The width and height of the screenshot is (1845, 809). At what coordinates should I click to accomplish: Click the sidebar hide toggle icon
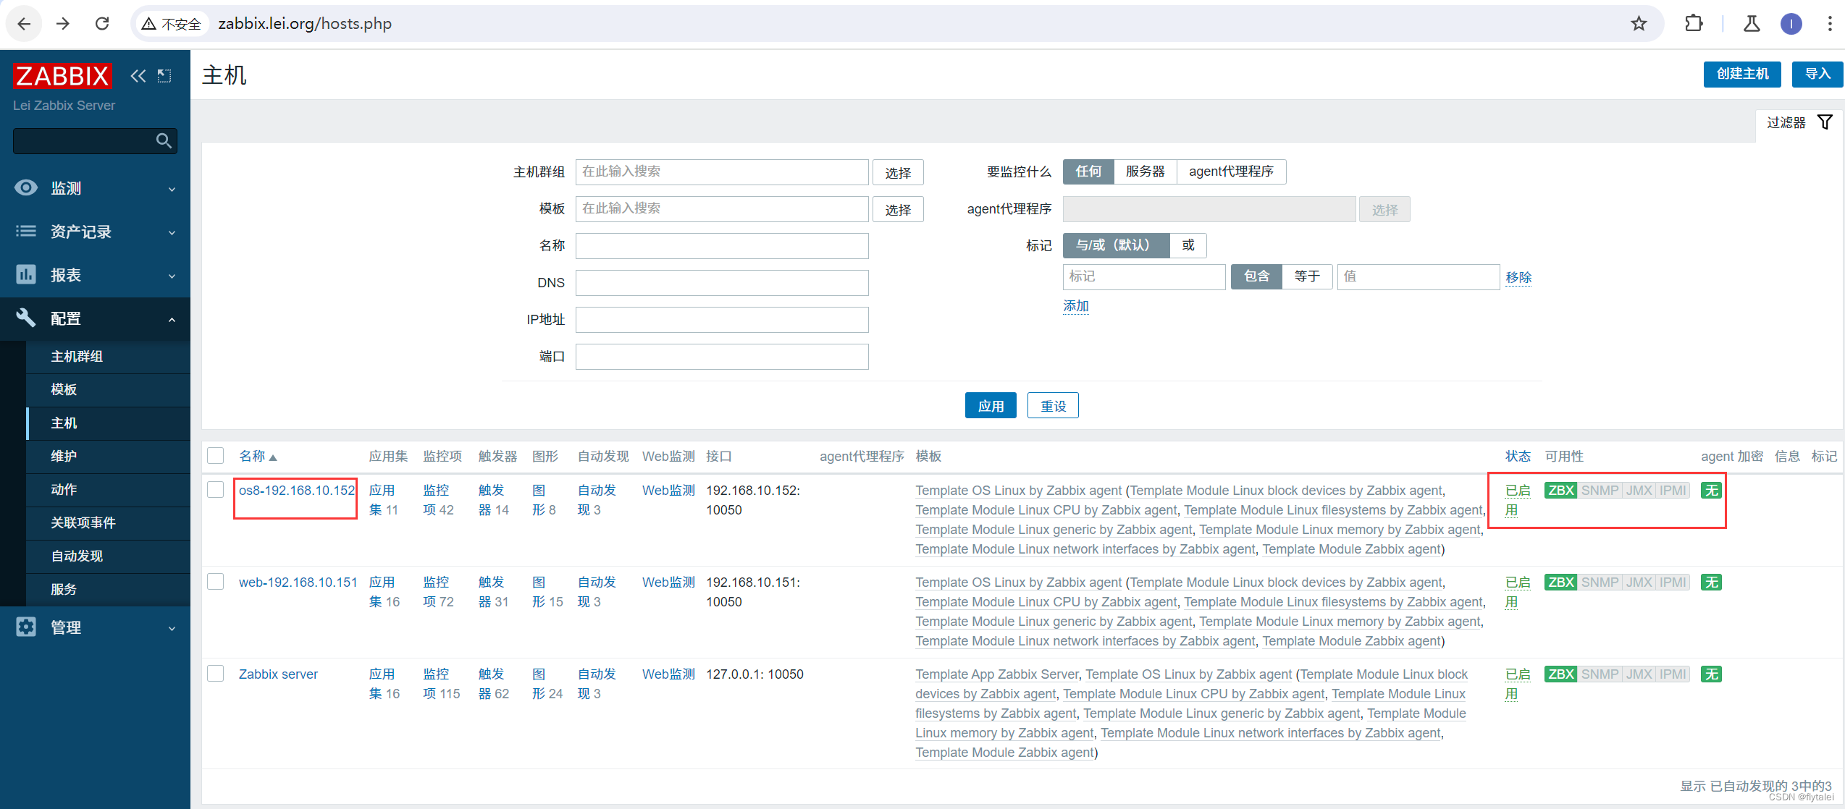pos(165,76)
